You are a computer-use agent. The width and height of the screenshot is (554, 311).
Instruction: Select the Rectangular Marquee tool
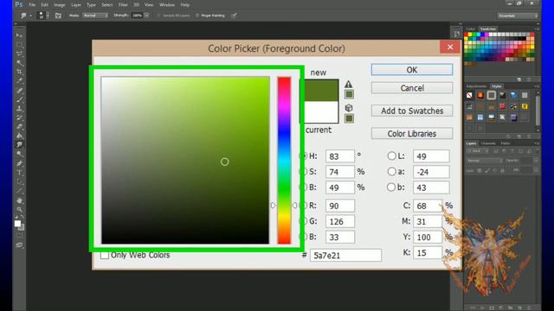(19, 45)
